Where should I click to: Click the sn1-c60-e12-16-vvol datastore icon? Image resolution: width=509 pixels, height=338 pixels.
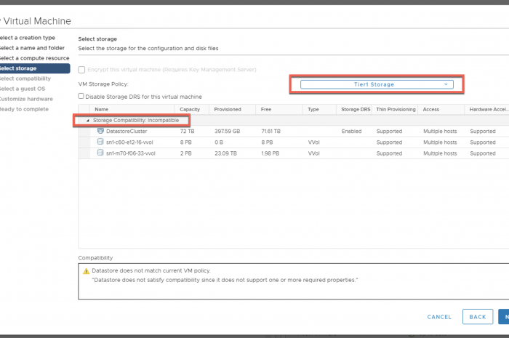100,142
